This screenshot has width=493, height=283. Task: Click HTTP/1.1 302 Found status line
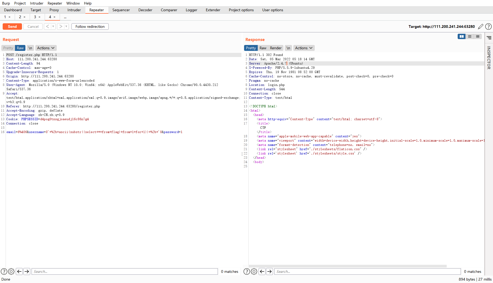[x=266, y=55]
